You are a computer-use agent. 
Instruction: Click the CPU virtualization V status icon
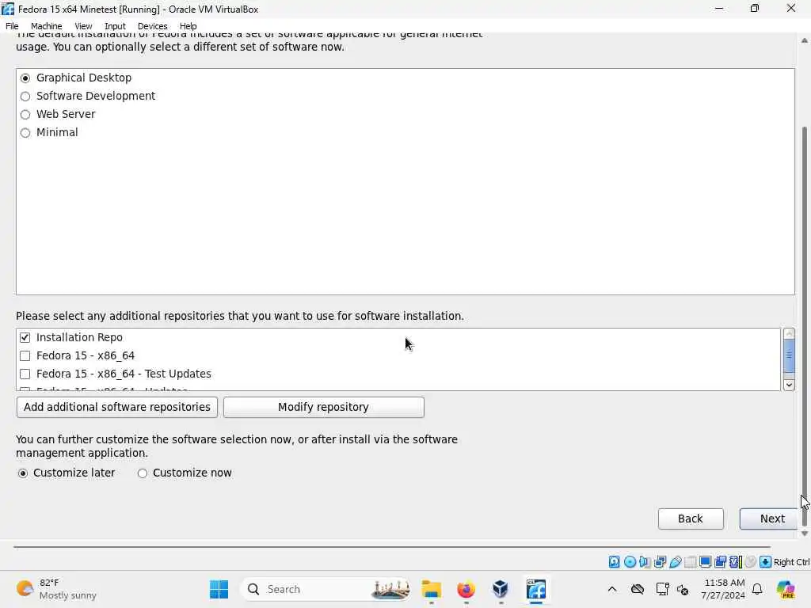click(736, 562)
